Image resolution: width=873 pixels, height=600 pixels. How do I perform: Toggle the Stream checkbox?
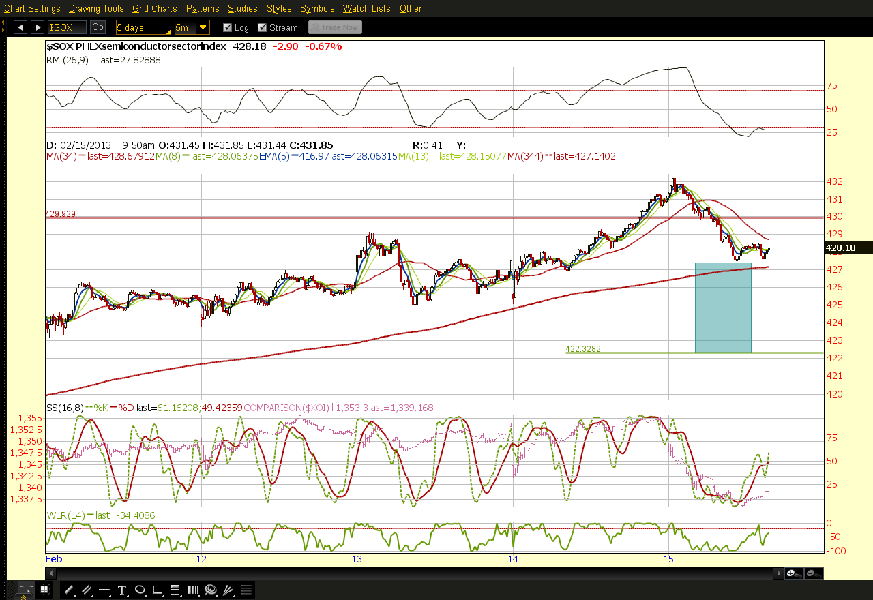(x=263, y=27)
